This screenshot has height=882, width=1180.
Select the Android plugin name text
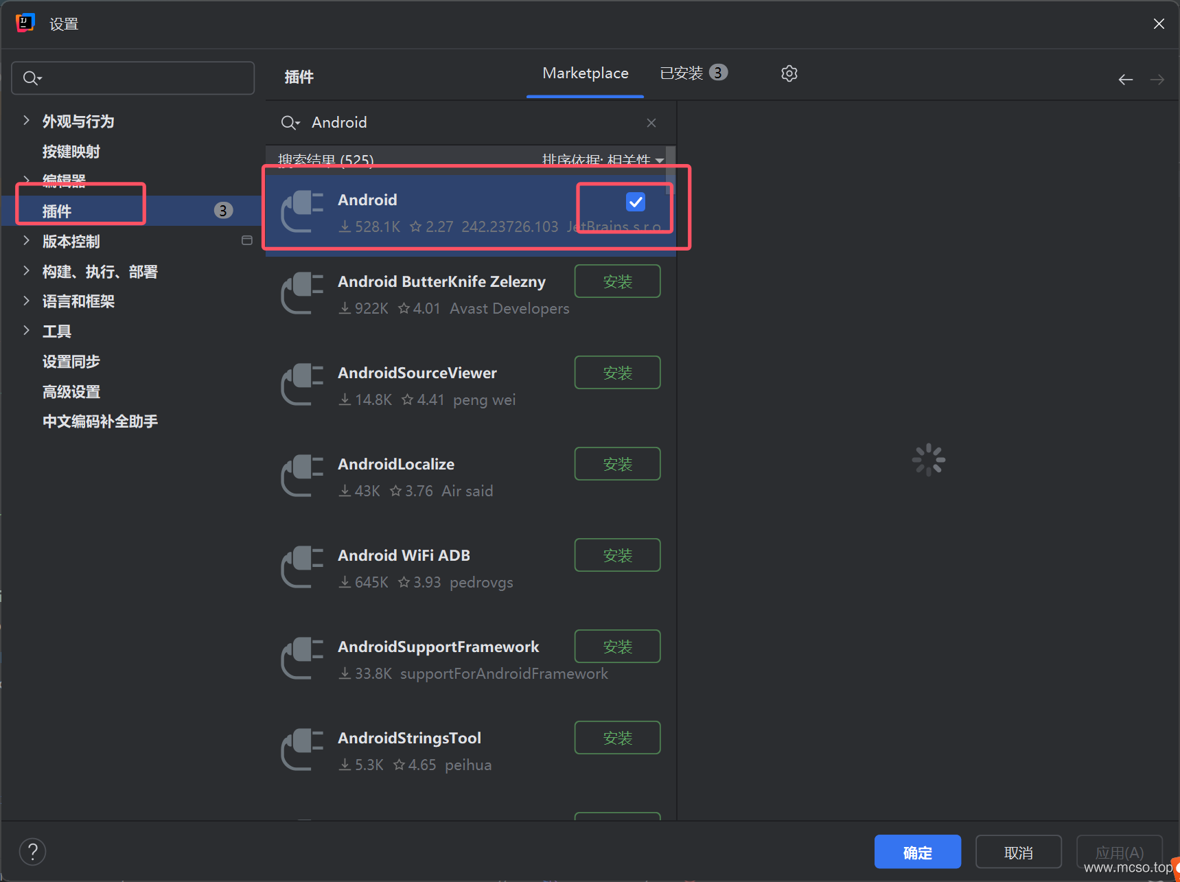(367, 200)
